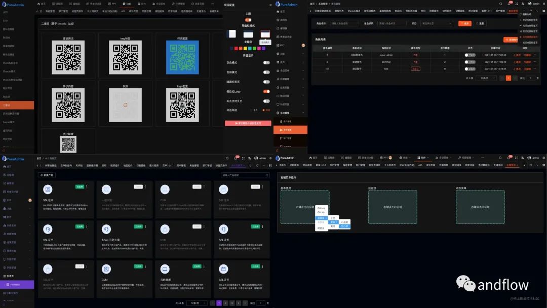Open search icon in context menu demo panel
The image size is (547, 308).
[500, 158]
